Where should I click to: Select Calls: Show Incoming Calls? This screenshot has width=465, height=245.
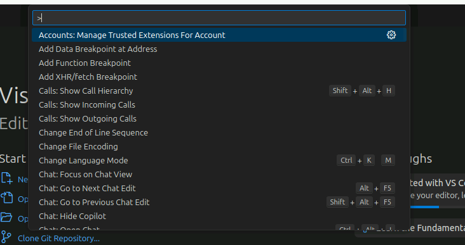[x=219, y=104]
